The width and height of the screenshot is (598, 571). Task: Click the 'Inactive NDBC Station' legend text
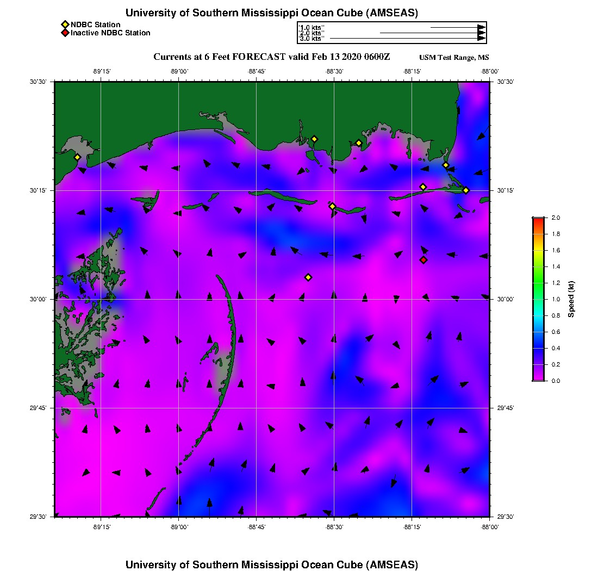110,33
